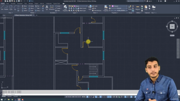Insert a Table annotation
Image resolution: width=180 pixels, height=101 pixels.
[x=57, y=11]
